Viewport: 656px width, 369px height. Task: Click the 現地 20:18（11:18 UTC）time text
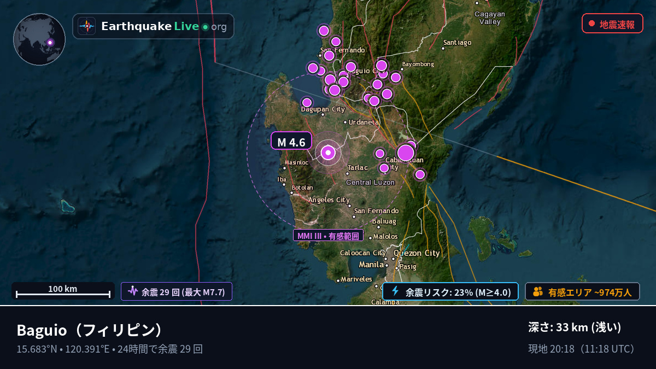tap(583, 349)
